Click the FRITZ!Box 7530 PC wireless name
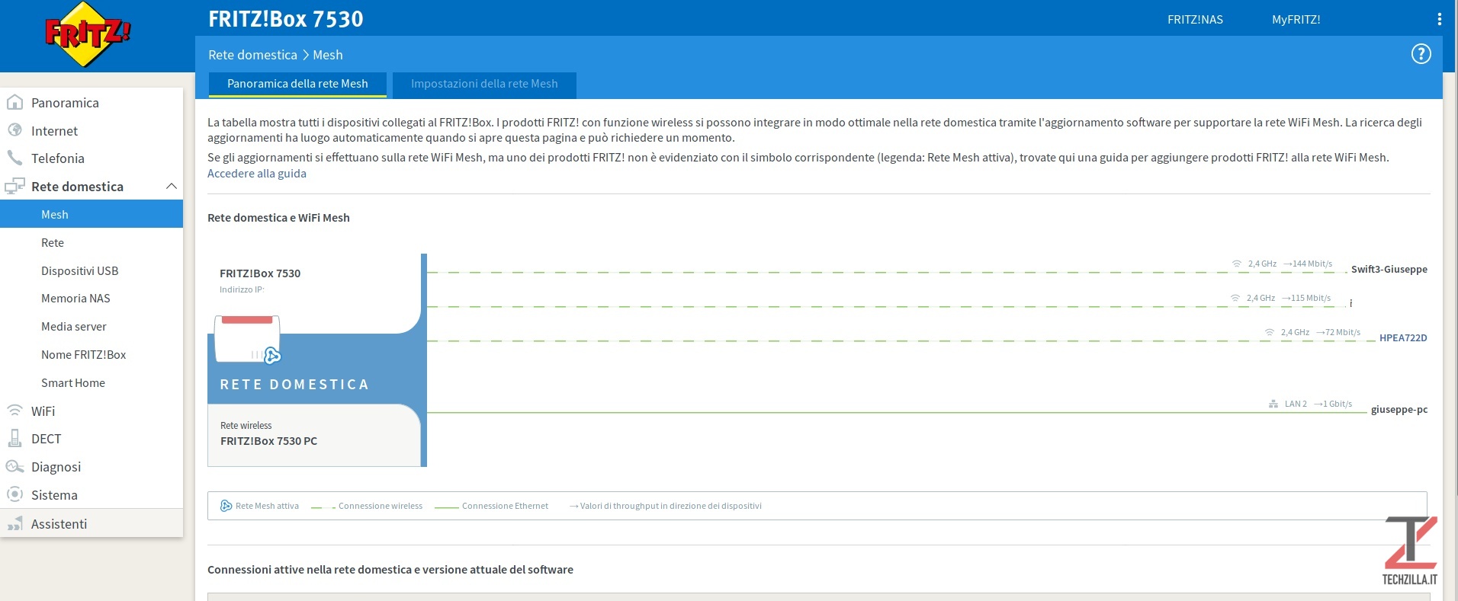Screen dimensions: 1458x601 [x=268, y=440]
